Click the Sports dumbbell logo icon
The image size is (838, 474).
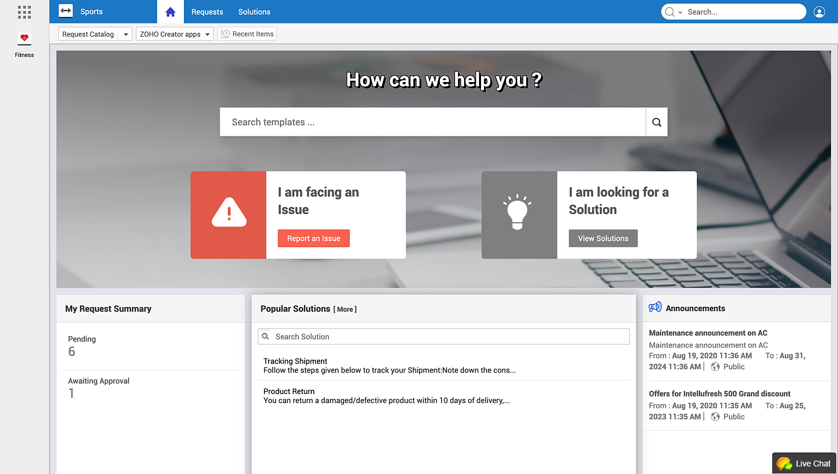point(66,11)
